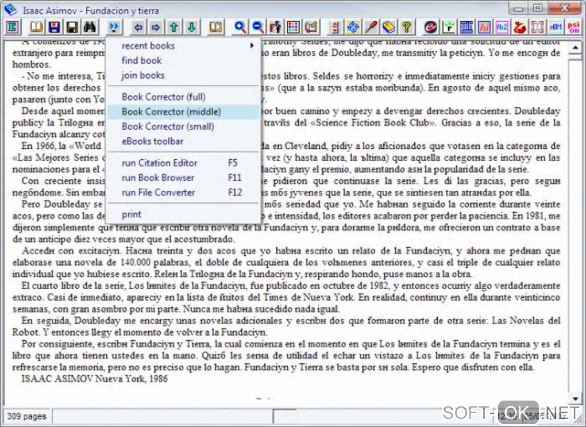Viewport: 586px width, 427px height.
Task: Run Book Browser from menu
Action: pyautogui.click(x=183, y=178)
